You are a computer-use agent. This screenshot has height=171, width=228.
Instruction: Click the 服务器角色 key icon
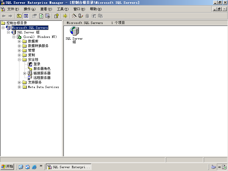[30, 69]
